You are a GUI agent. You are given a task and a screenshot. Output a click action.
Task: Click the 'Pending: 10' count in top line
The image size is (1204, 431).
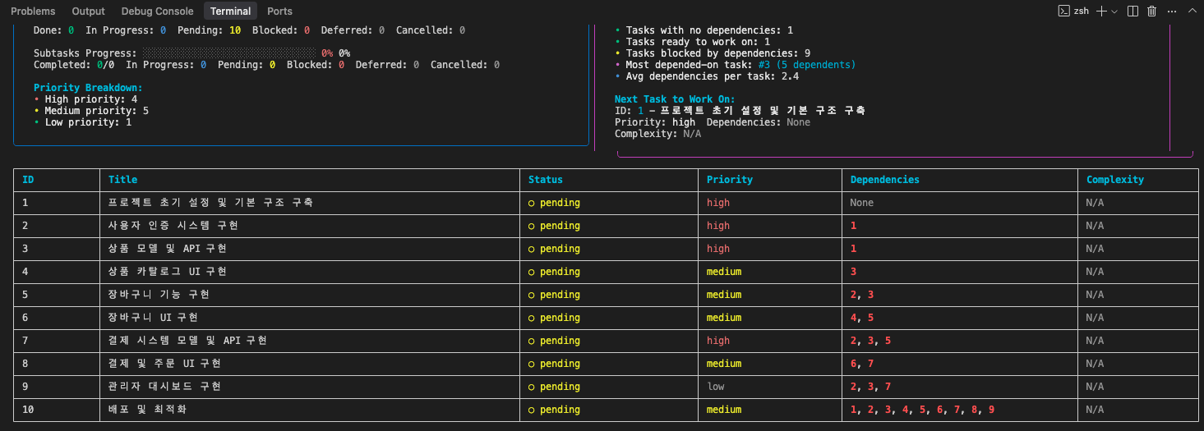point(209,30)
